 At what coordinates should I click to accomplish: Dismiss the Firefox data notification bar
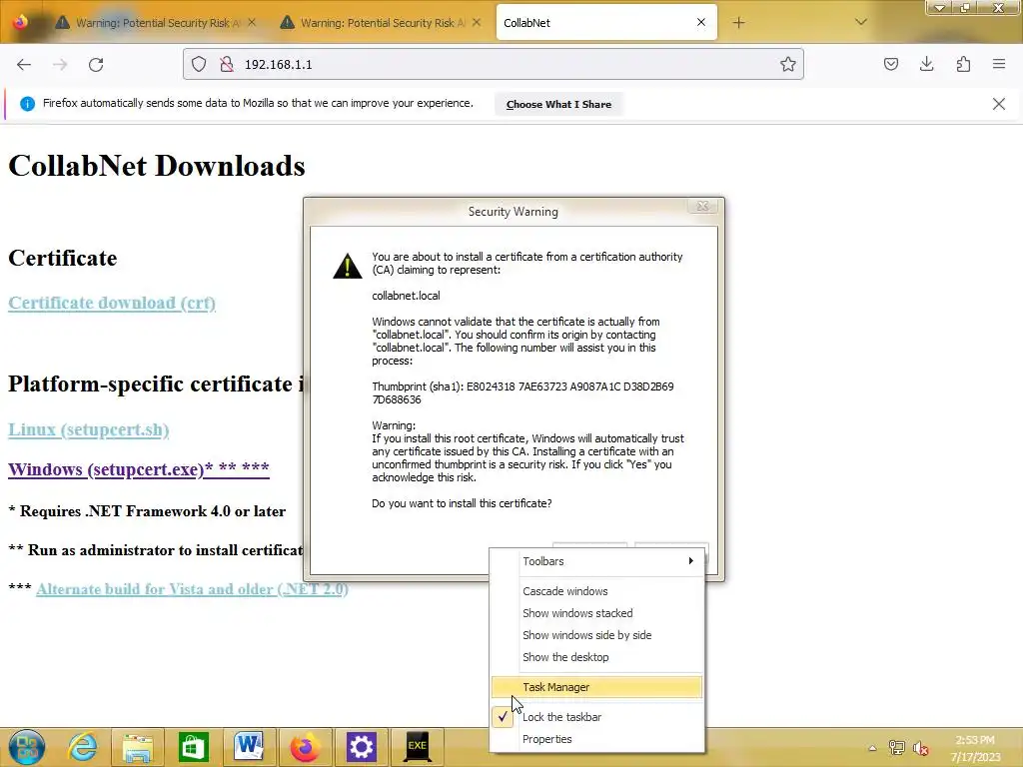point(999,104)
